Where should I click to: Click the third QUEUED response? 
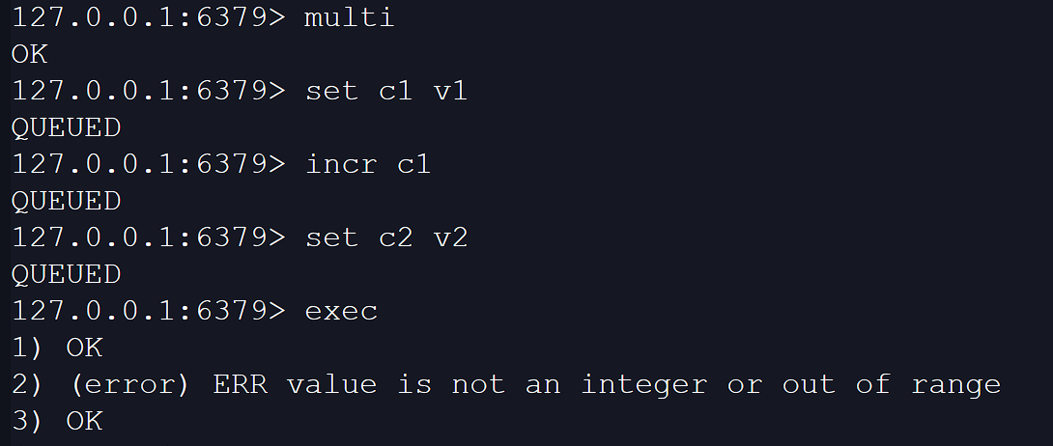(66, 274)
